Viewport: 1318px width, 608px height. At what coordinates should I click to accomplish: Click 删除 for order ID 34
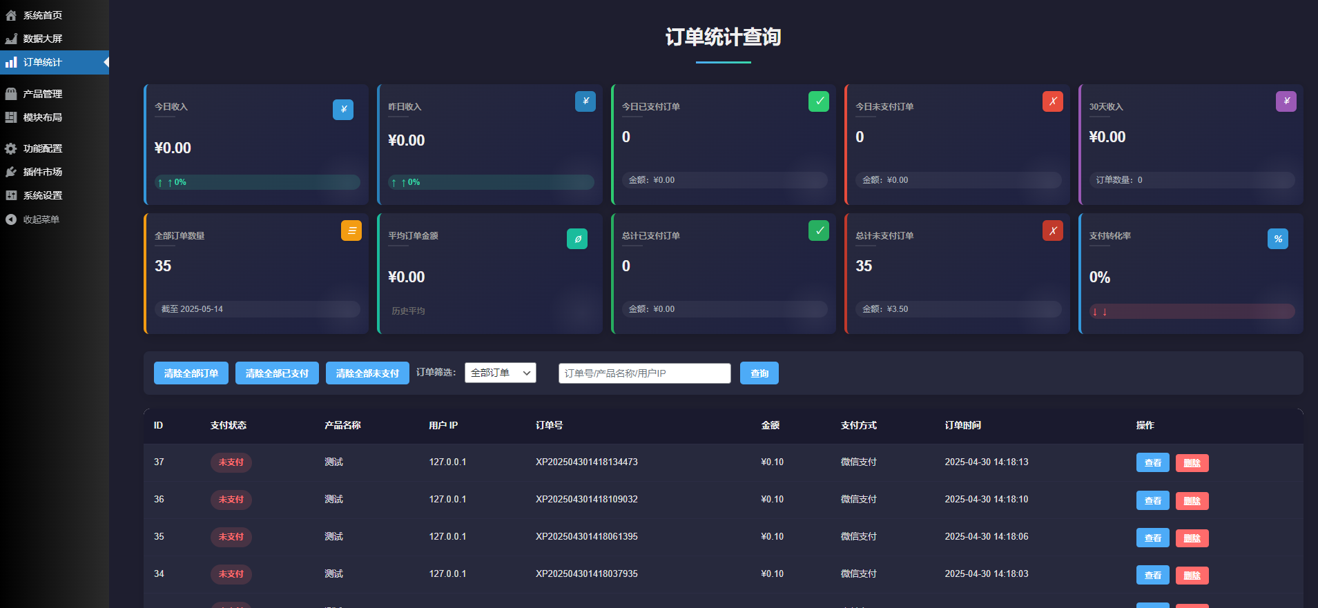1192,575
